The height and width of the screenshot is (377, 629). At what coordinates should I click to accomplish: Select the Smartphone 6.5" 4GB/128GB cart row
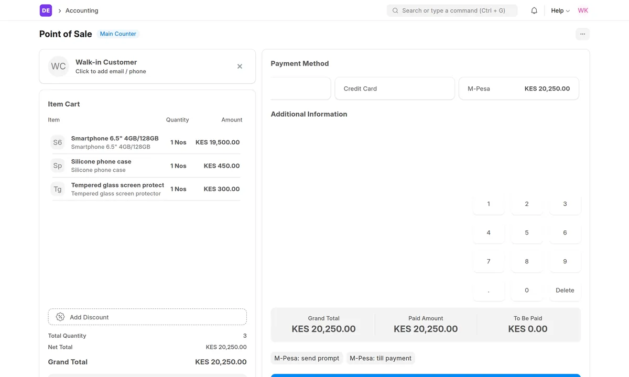click(146, 142)
